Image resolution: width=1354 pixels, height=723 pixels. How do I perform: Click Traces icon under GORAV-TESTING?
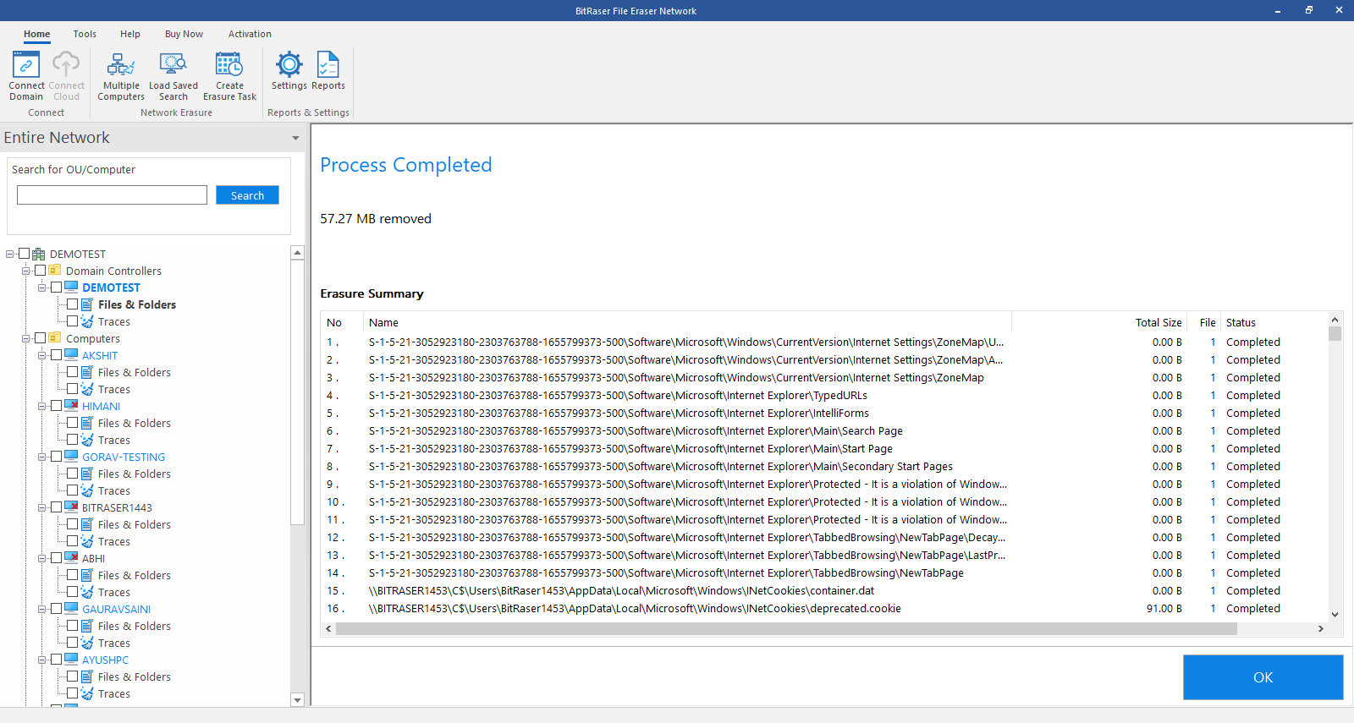87,490
